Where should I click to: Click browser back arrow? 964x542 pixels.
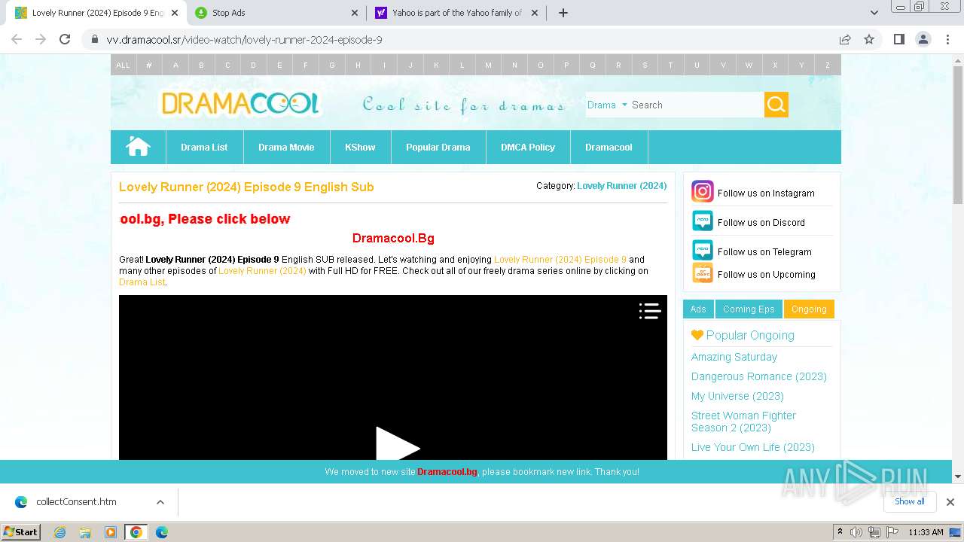17,39
